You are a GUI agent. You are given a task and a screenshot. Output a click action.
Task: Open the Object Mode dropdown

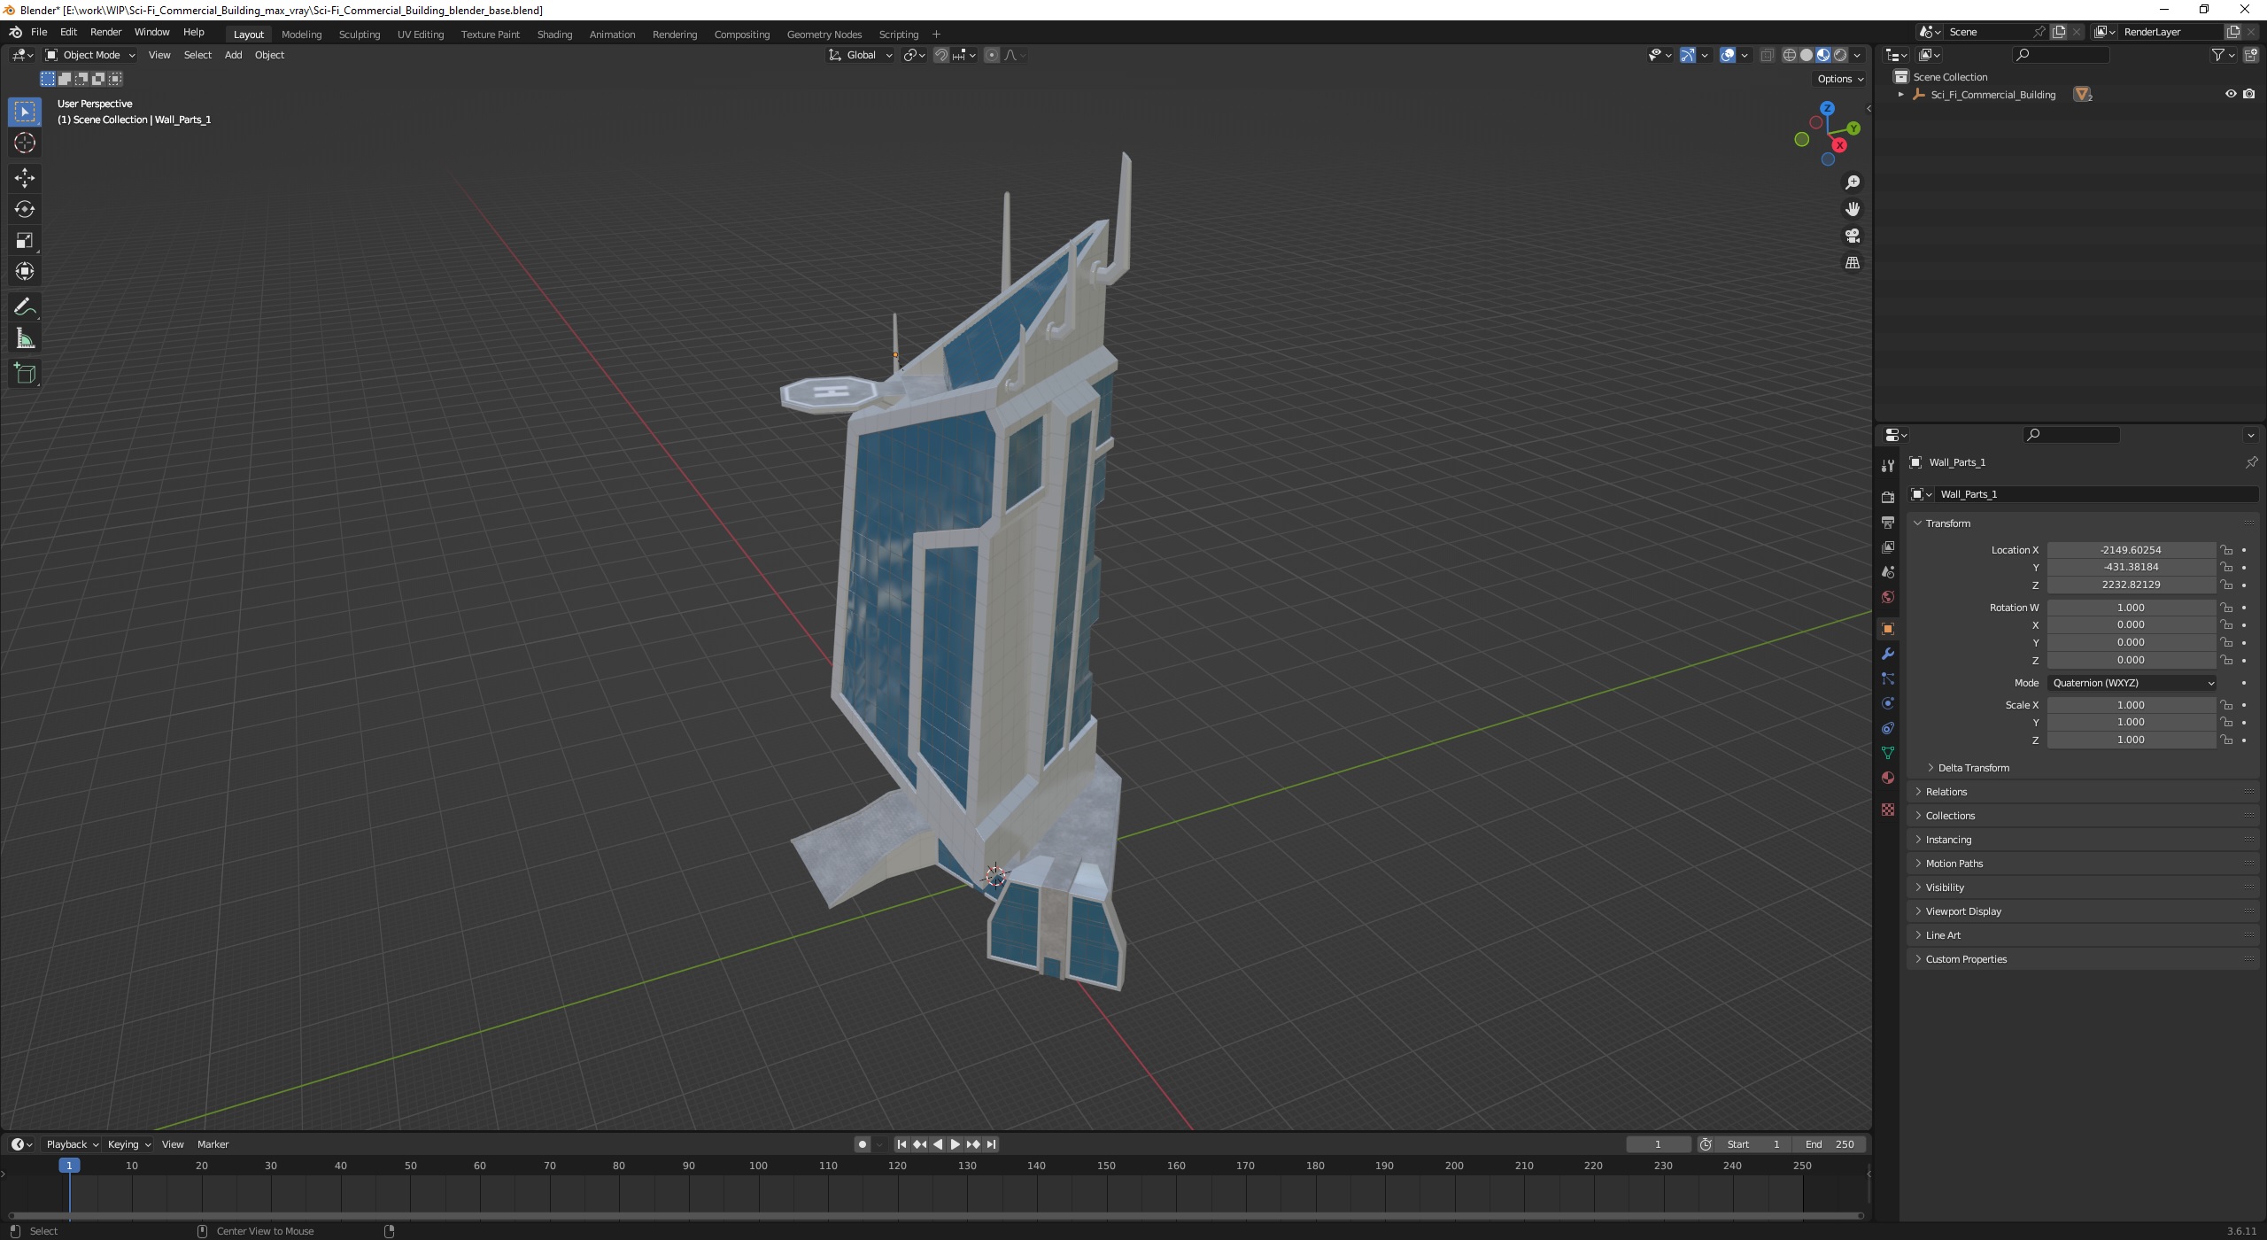tap(90, 55)
